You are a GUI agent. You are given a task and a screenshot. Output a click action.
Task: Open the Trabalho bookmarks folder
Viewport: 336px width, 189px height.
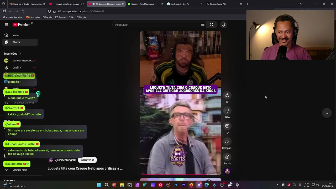[x=47, y=17]
